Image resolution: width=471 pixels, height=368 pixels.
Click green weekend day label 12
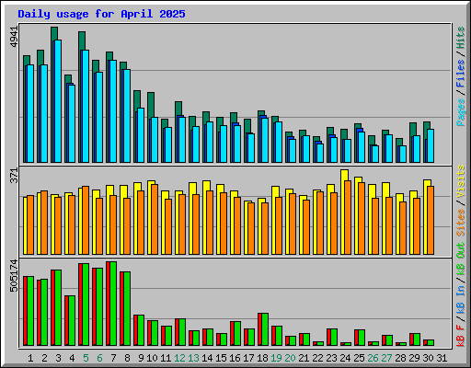[x=179, y=358]
